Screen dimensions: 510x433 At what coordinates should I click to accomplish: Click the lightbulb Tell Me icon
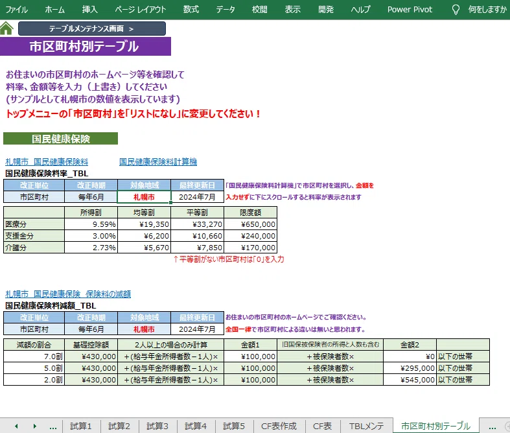456,10
